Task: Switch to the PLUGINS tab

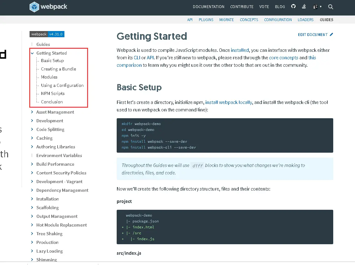Action: pos(206,20)
